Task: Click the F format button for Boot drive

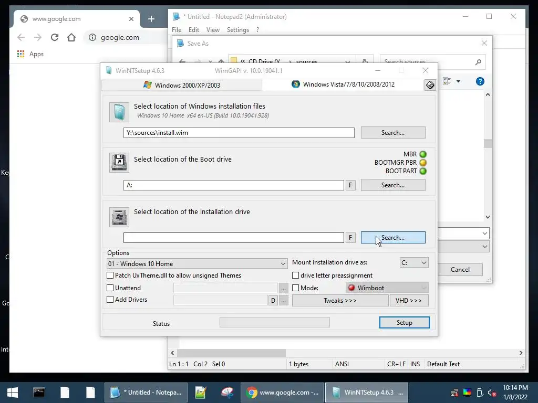Action: point(350,185)
